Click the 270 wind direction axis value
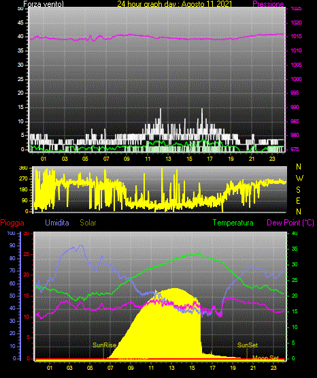Viewport: 317px width, 378px height. pyautogui.click(x=23, y=179)
